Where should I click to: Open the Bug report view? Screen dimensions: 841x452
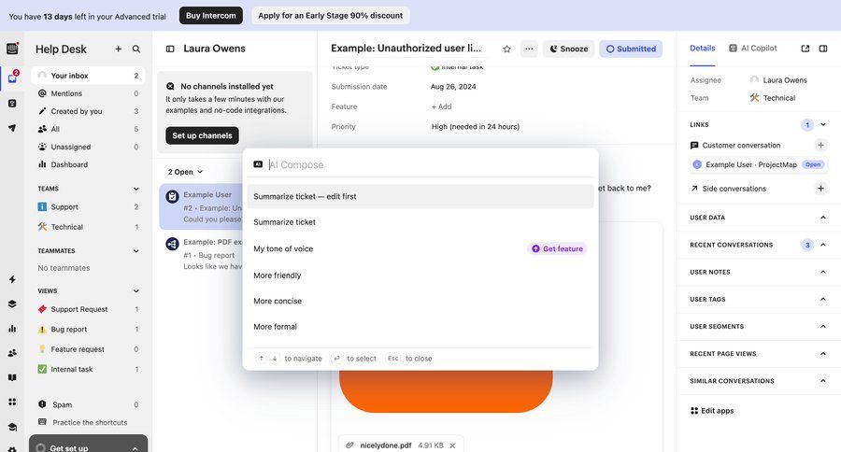coord(88,330)
